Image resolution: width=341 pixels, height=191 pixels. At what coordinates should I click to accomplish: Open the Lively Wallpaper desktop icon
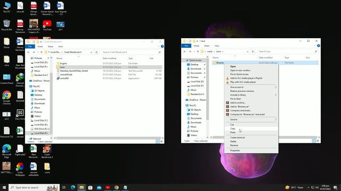(20, 169)
